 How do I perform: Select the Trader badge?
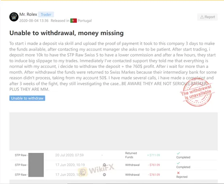[x=46, y=15]
